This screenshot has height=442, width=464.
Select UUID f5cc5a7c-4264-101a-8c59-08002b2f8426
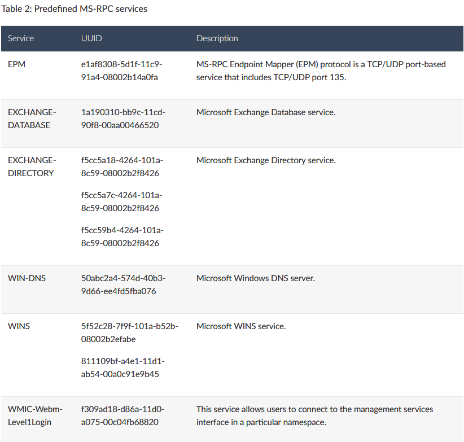[121, 202]
